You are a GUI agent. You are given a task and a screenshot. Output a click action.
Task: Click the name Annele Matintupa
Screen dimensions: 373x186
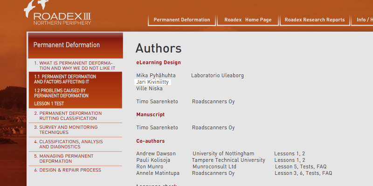[158, 173]
